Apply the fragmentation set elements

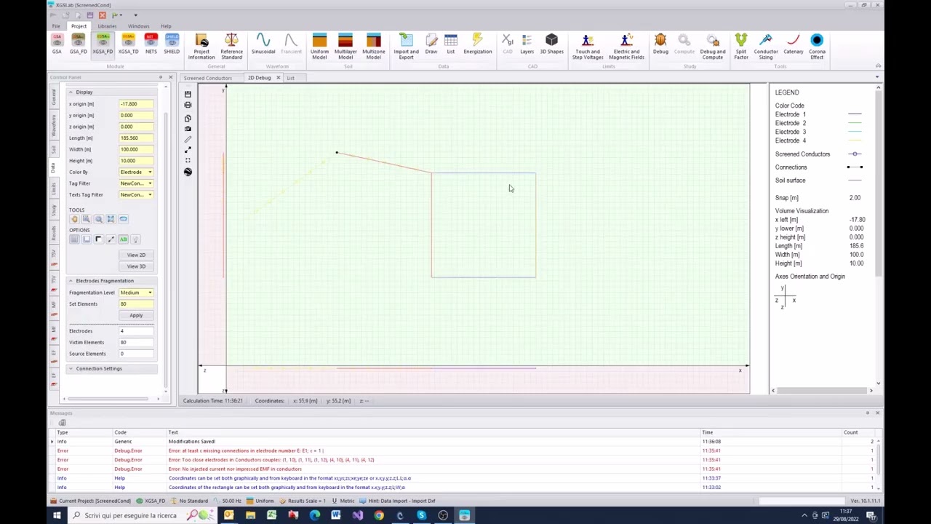(136, 315)
